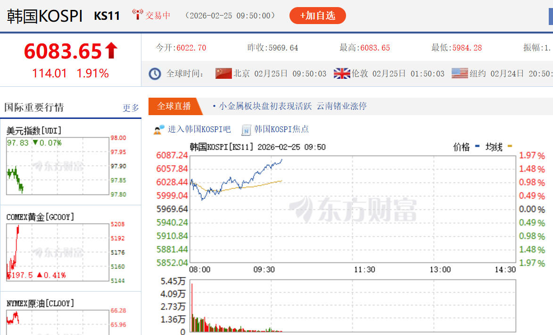Open the 韩国KOSPI焦点 link

point(281,129)
